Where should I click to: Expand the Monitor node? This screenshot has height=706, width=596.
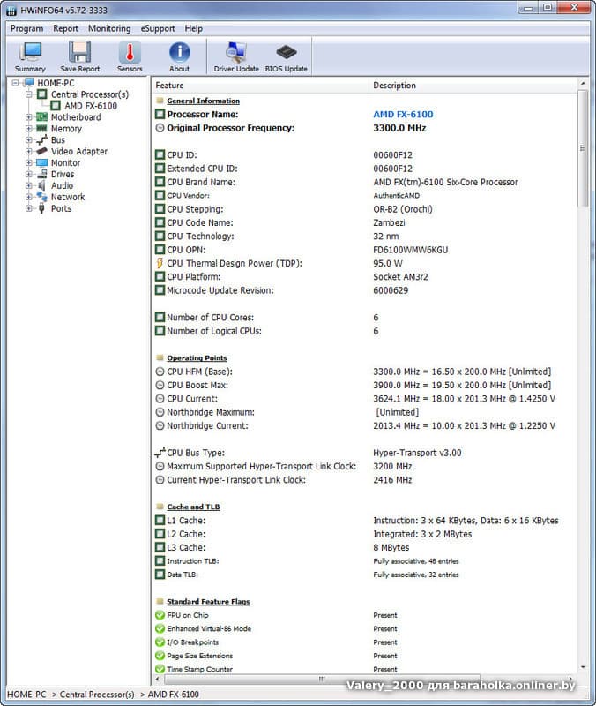[x=29, y=162]
